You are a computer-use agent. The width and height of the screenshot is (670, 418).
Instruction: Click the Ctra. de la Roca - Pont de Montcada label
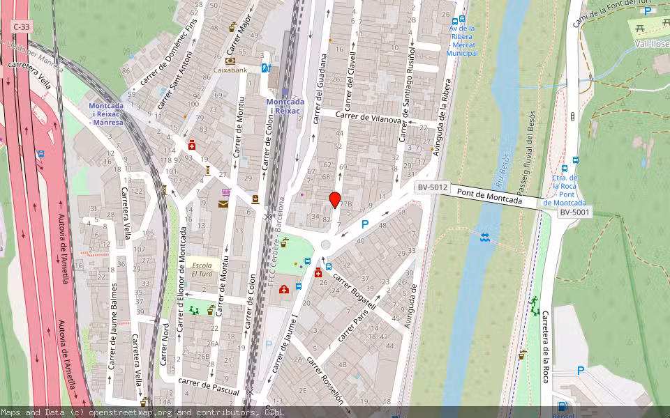565,190
